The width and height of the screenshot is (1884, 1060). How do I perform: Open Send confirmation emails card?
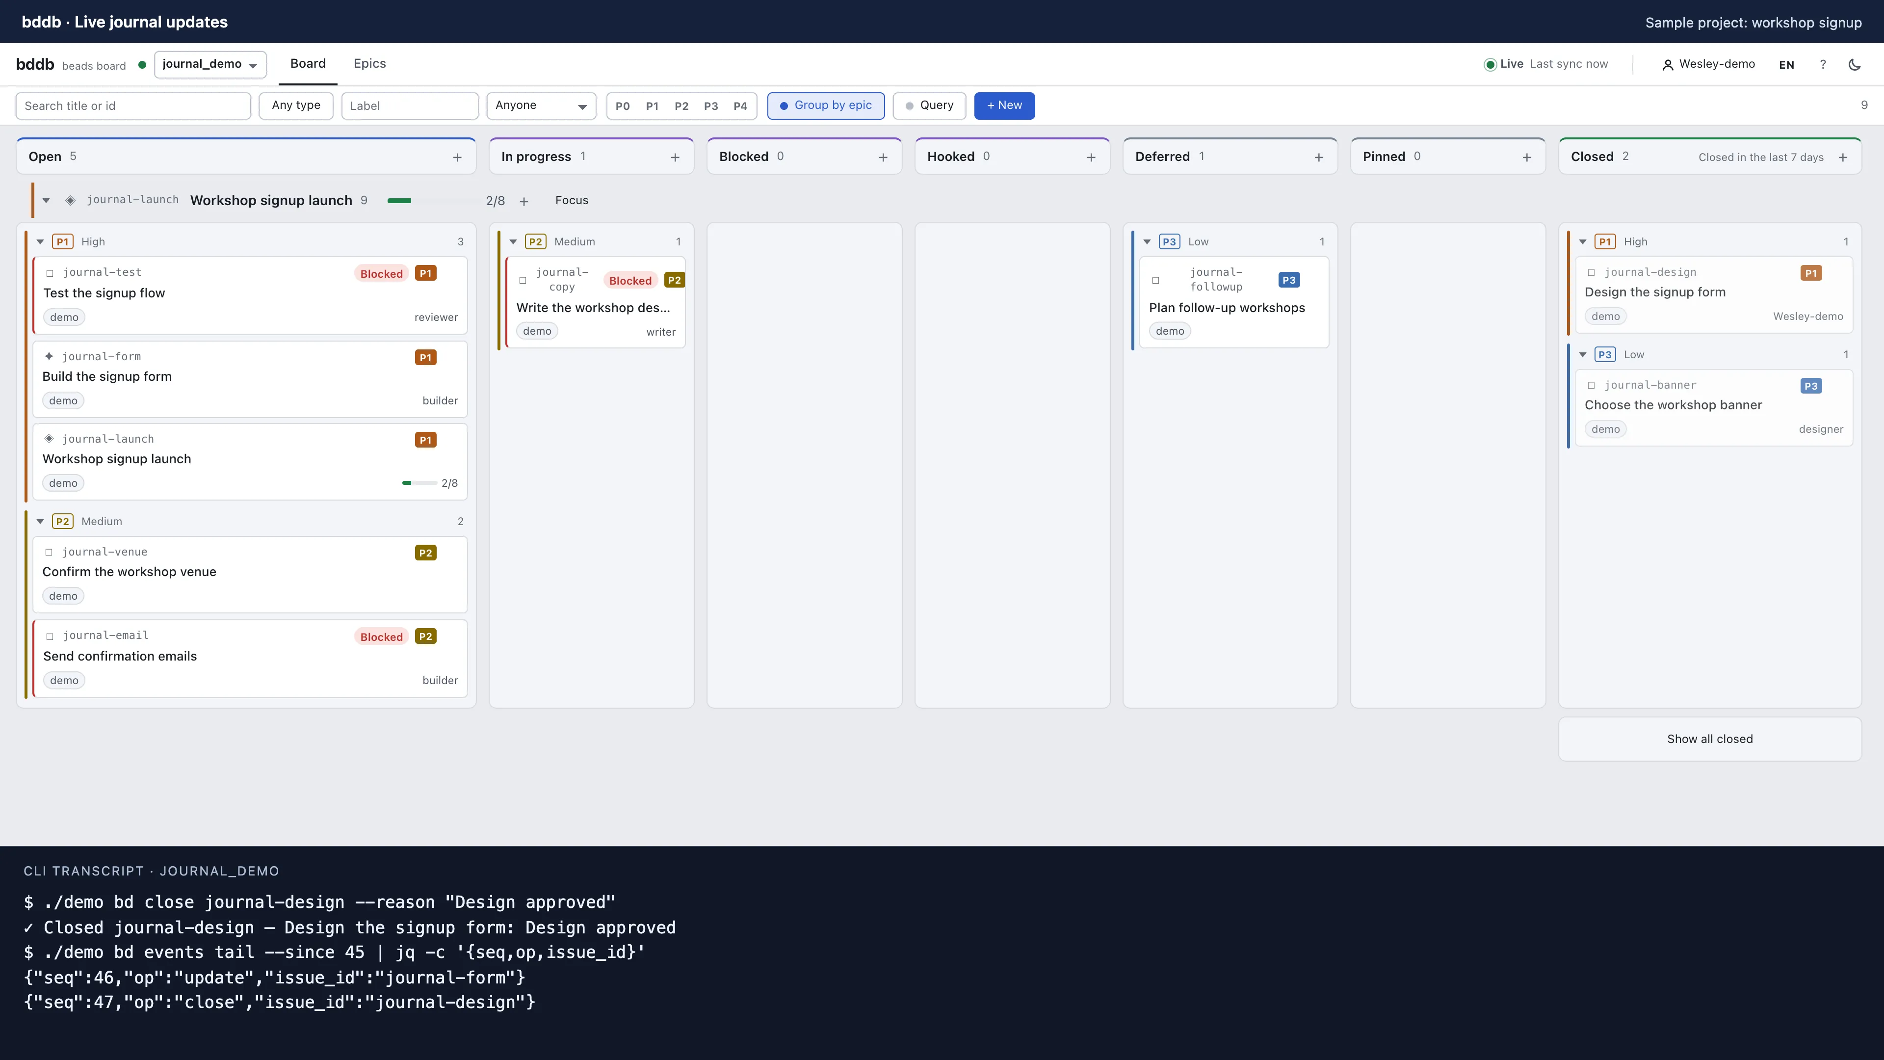click(x=250, y=659)
